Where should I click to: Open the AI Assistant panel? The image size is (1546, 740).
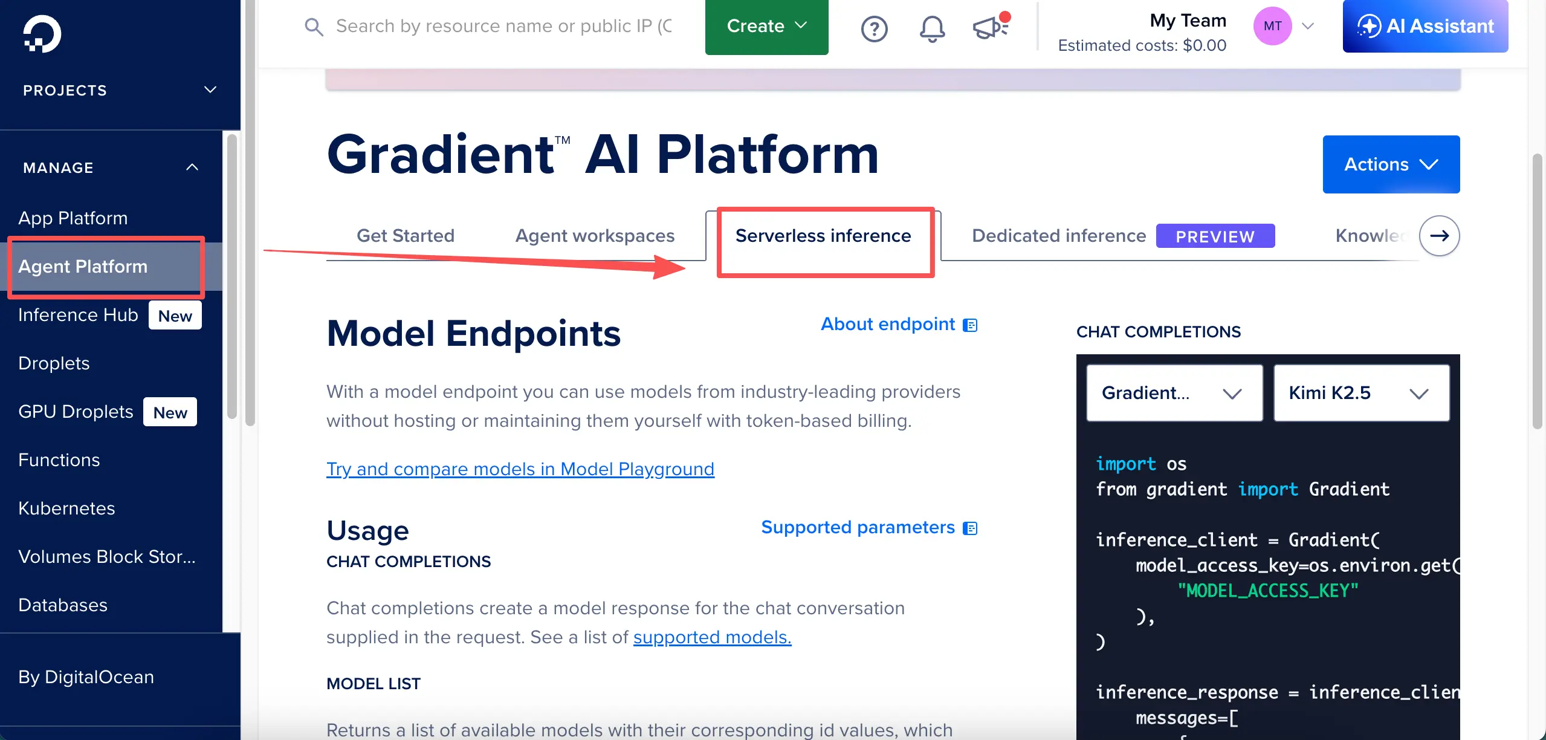1425,26
